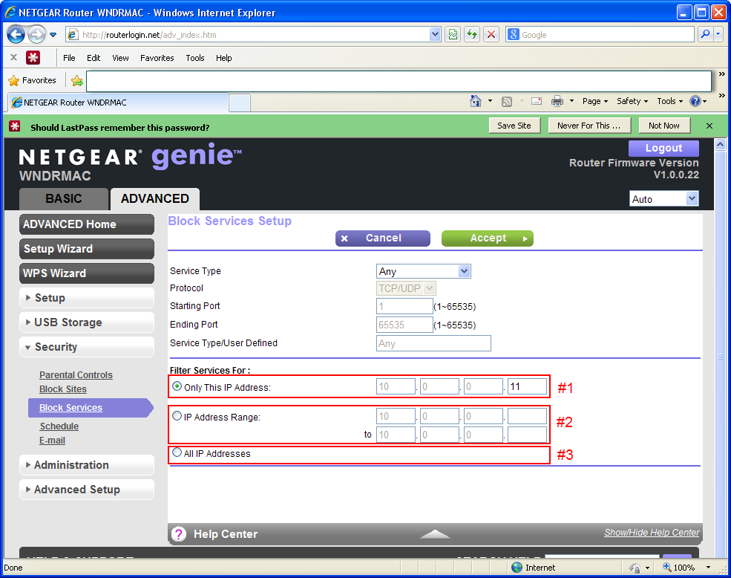Click the browser Forward arrow button

pos(36,35)
